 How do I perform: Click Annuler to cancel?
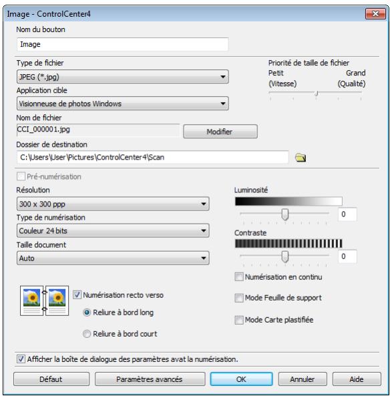click(x=303, y=379)
